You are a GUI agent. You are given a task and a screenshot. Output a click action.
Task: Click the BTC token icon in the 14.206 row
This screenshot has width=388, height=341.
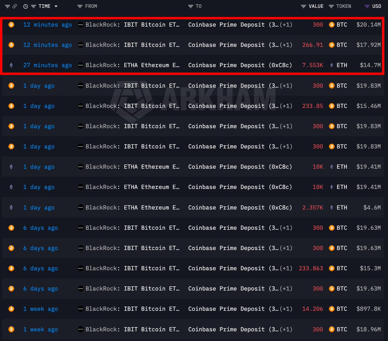click(331, 309)
